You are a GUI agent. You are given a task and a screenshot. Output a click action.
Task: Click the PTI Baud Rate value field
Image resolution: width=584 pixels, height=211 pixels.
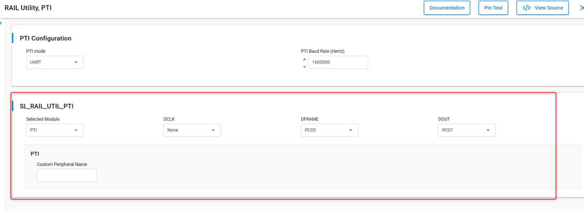(x=338, y=62)
